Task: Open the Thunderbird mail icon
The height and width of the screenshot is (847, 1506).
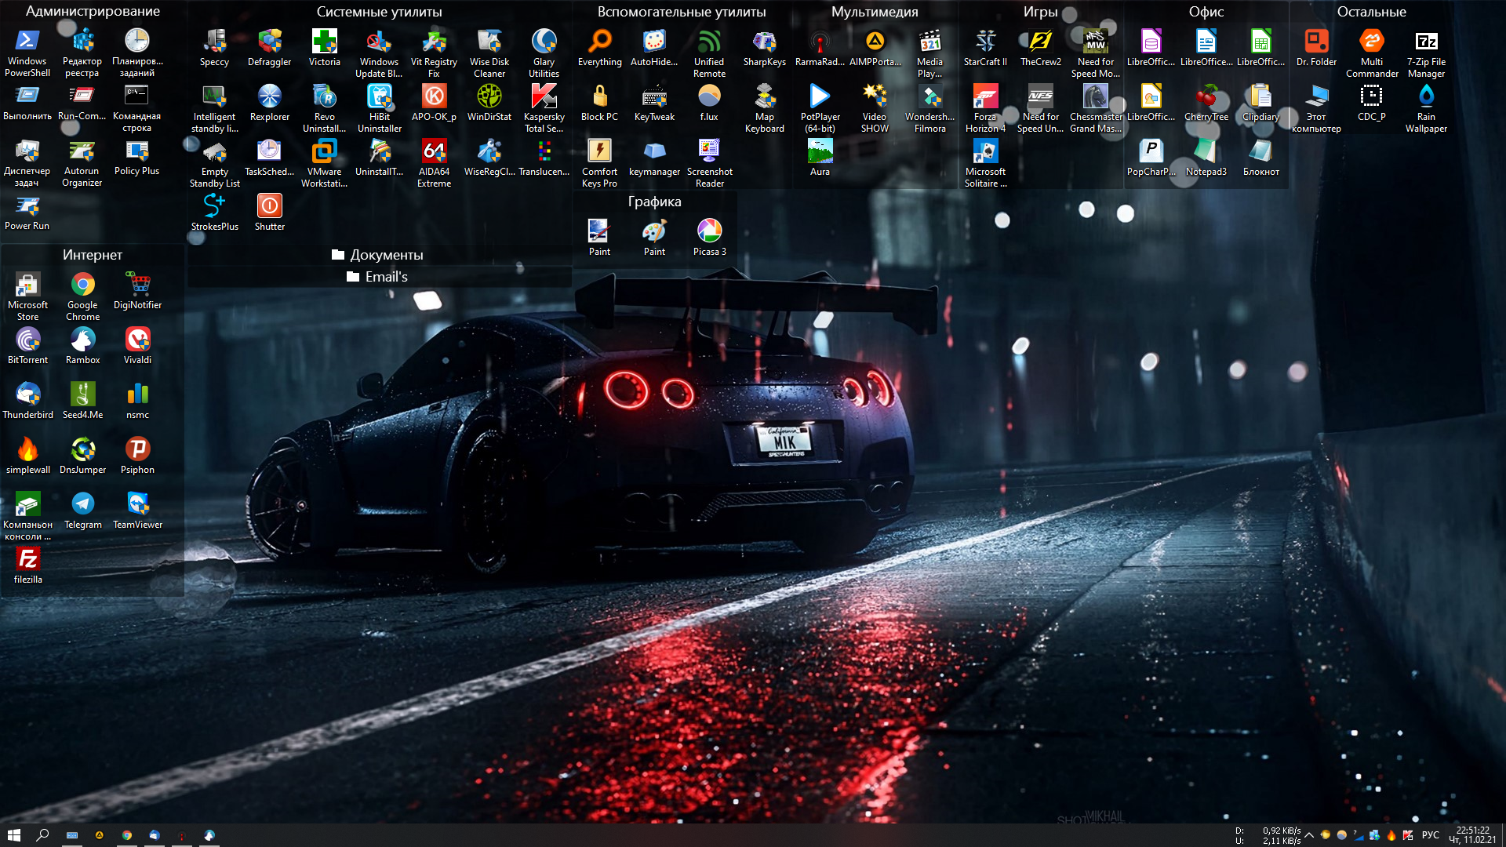Action: tap(27, 401)
